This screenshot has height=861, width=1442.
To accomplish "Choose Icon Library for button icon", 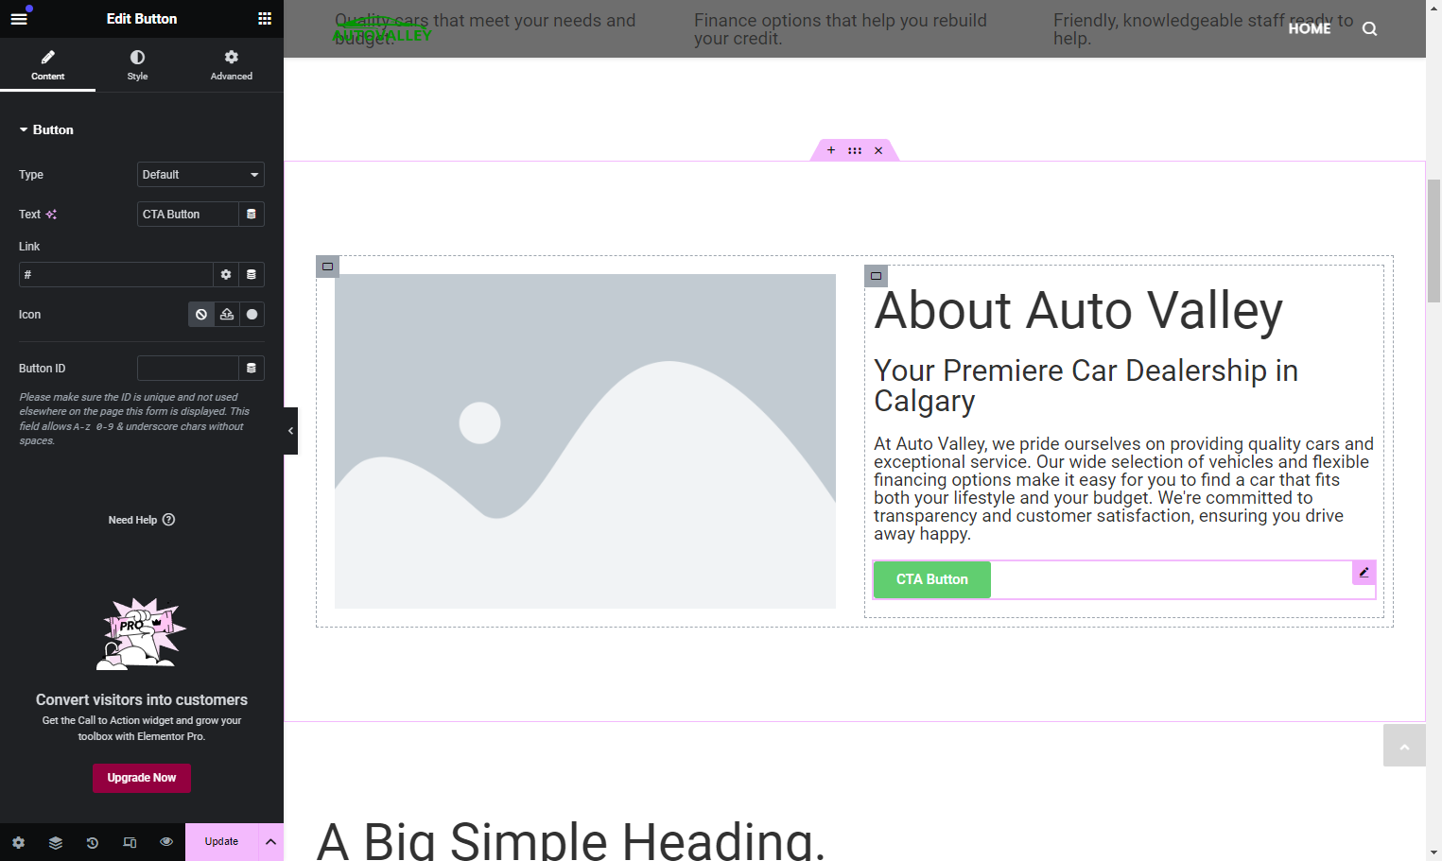I will pyautogui.click(x=252, y=315).
